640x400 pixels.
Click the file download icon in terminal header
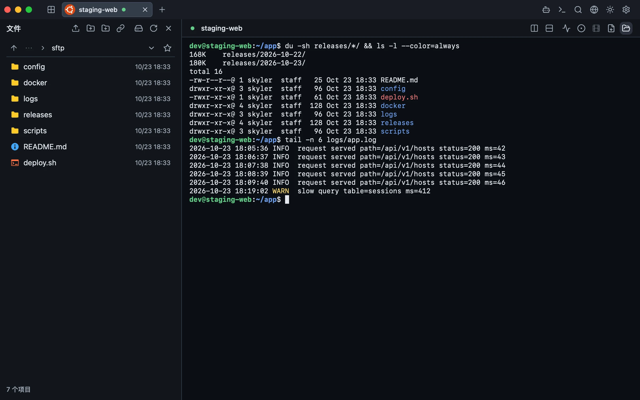611,28
